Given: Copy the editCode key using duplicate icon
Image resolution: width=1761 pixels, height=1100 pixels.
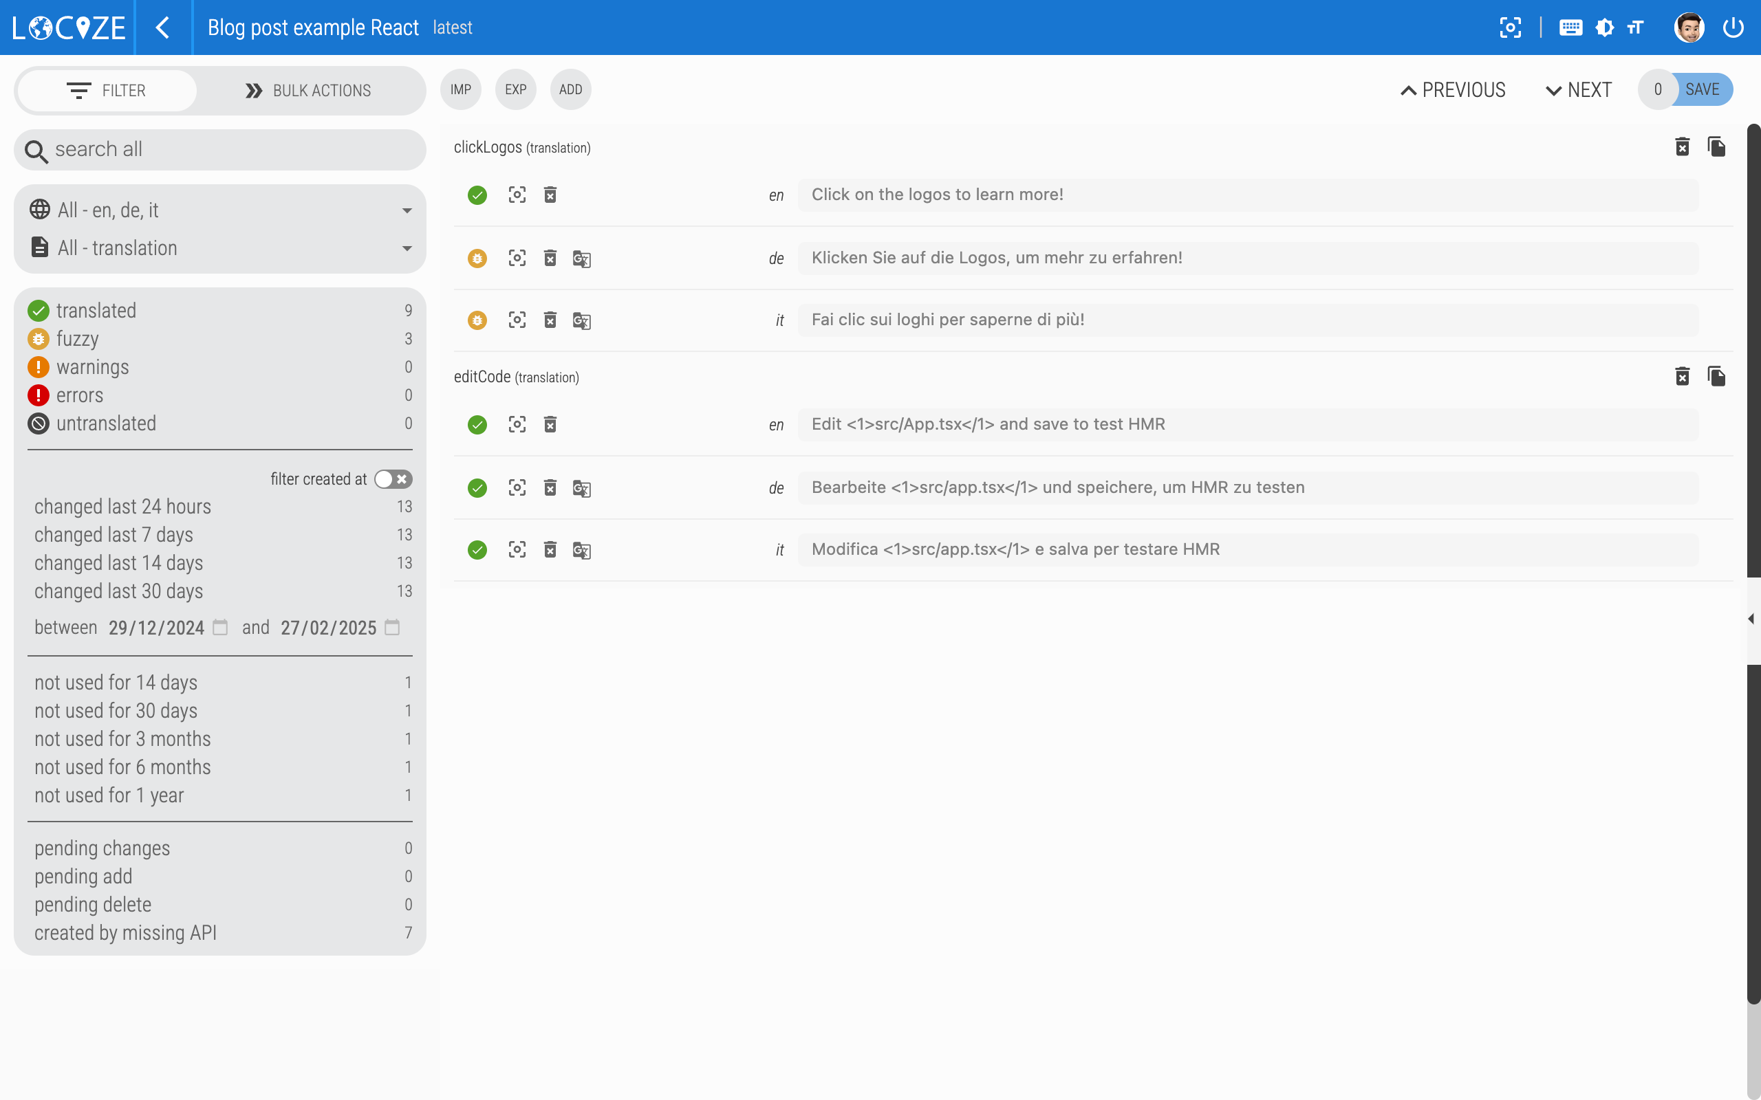Looking at the screenshot, I should 1716,376.
